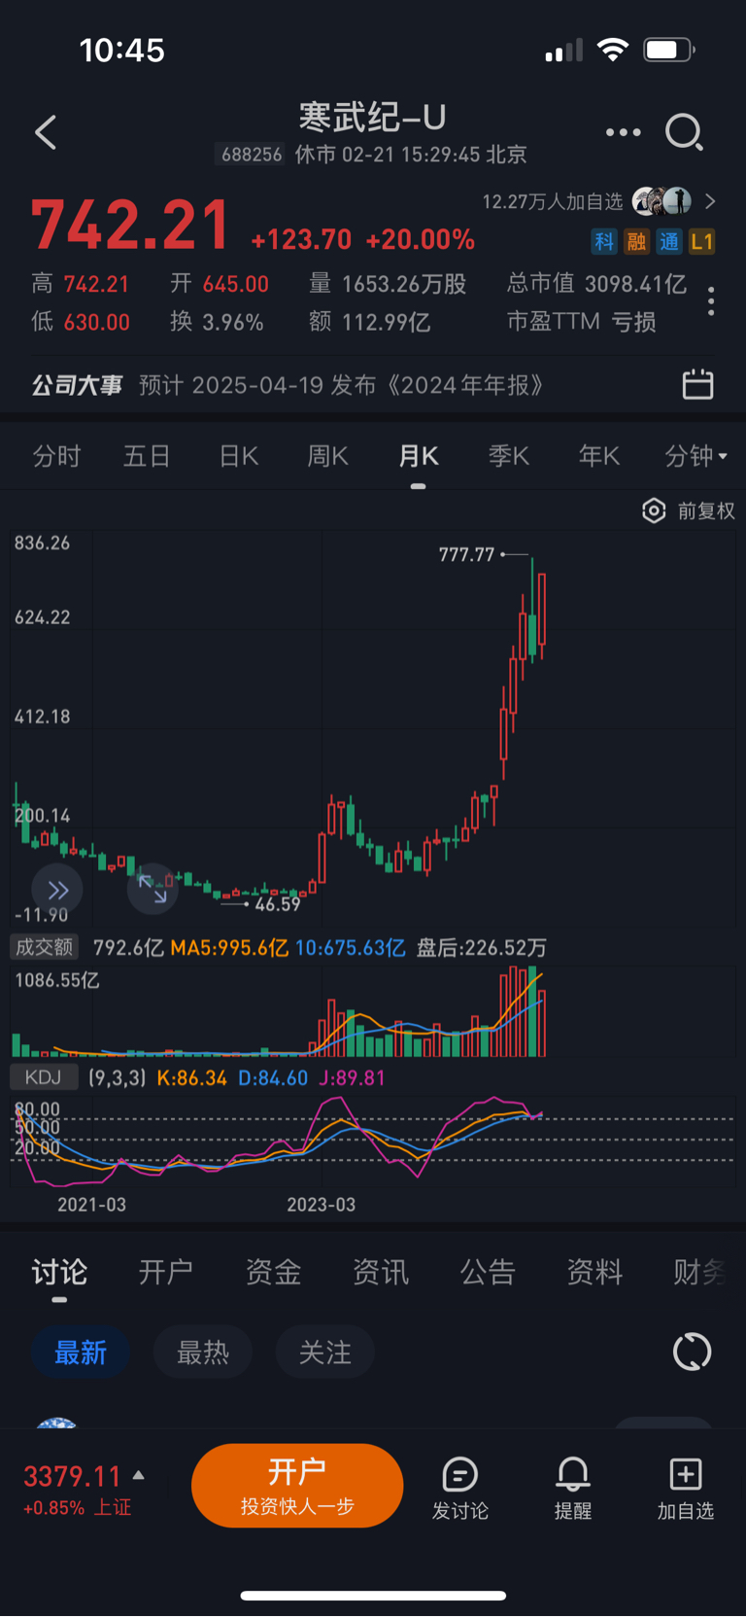
Task: Tap the 融 badge
Action: (x=636, y=241)
